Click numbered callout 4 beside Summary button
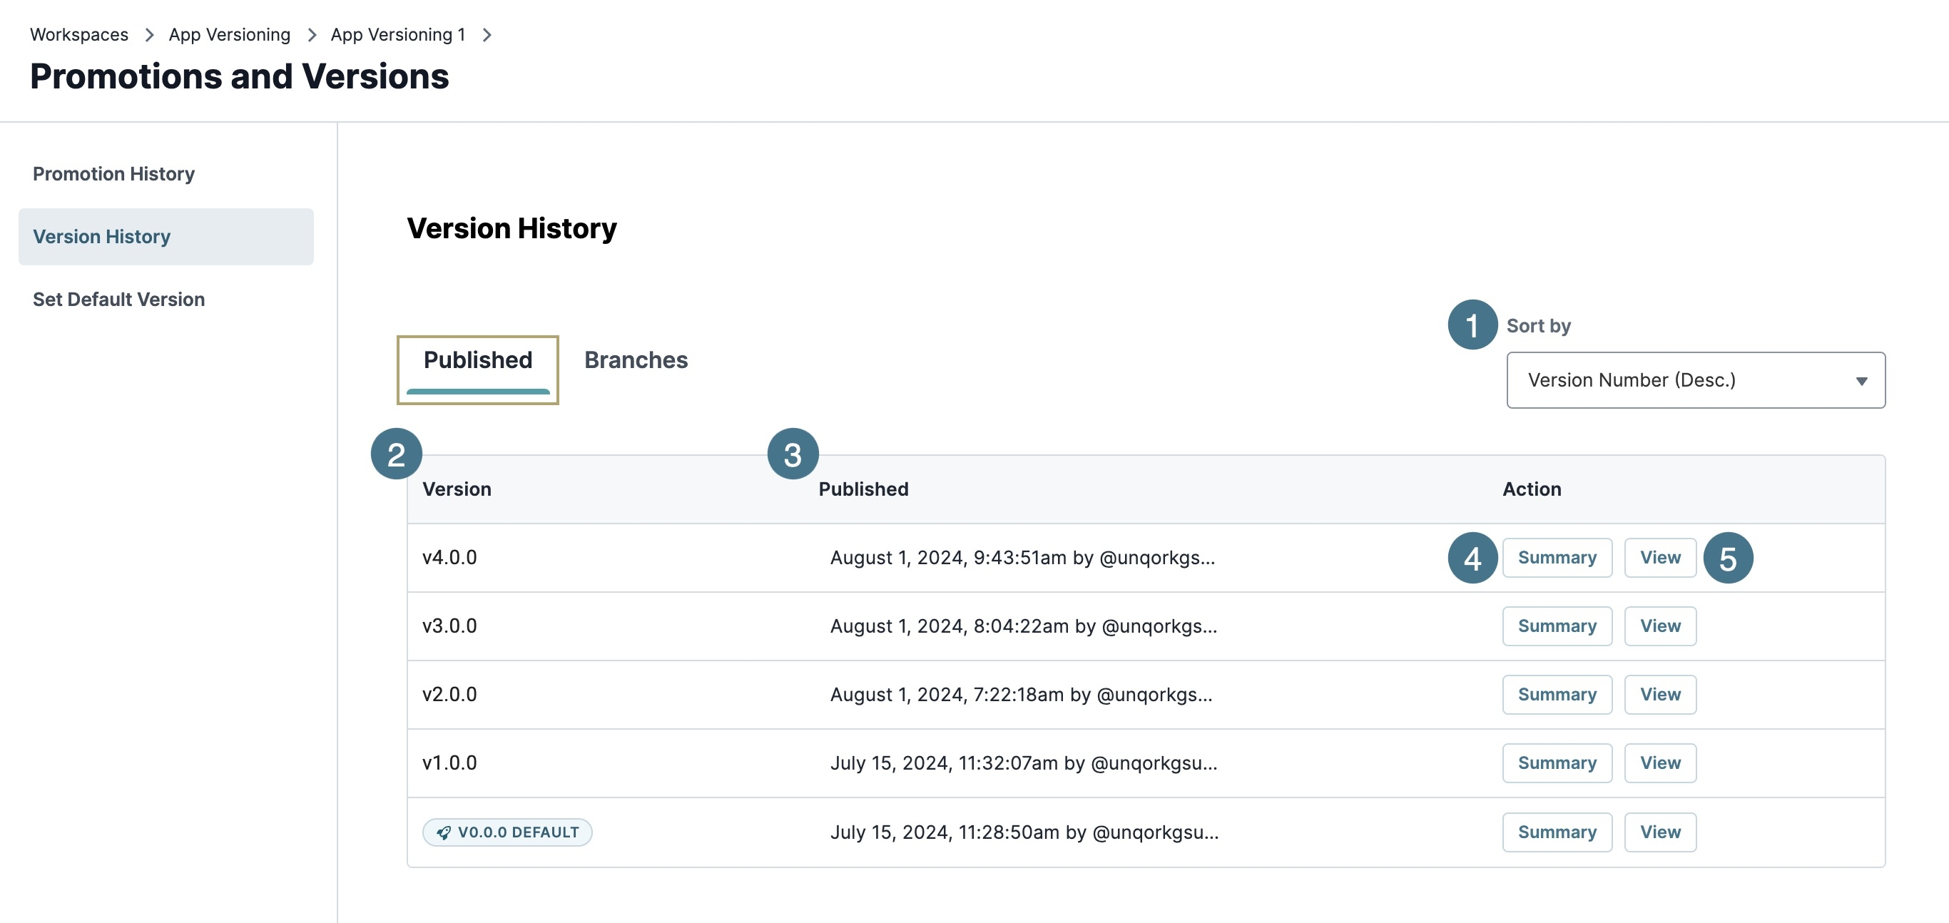Image resolution: width=1949 pixels, height=923 pixels. pyautogui.click(x=1472, y=559)
